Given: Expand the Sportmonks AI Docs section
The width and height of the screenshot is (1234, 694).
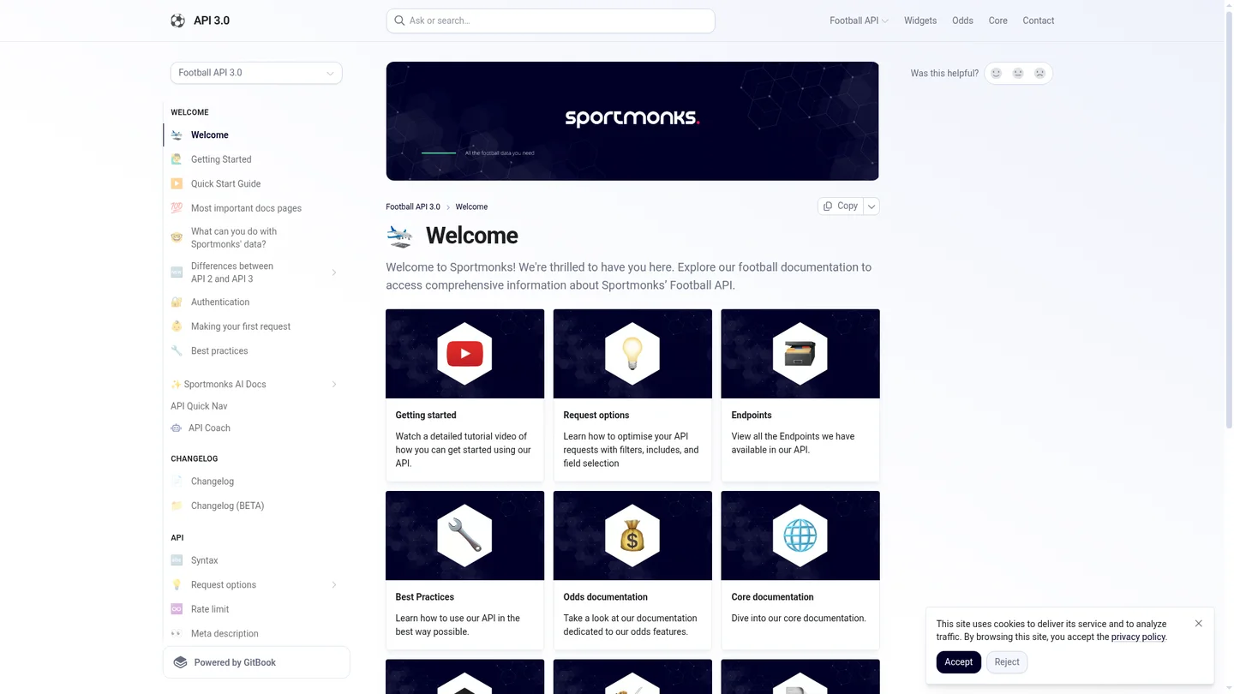Looking at the screenshot, I should (334, 384).
